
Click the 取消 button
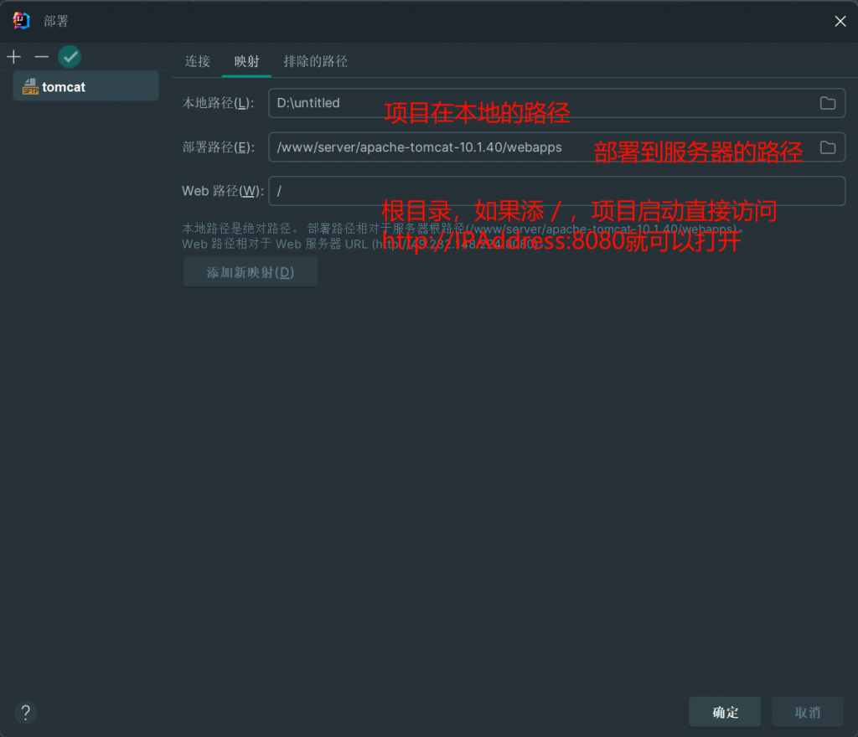(807, 712)
